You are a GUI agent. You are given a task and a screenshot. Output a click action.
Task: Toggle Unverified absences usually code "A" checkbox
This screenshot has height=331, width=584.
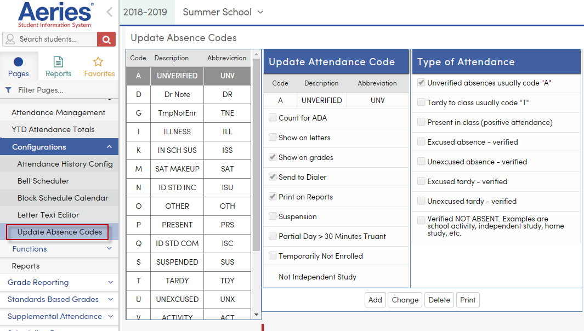421,83
